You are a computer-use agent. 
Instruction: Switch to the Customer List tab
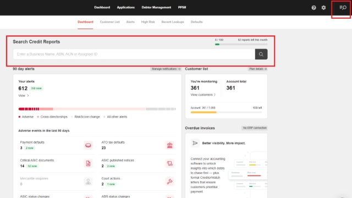point(110,22)
